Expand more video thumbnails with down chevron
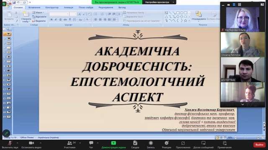The width and height of the screenshot is (268, 150). click(242, 105)
